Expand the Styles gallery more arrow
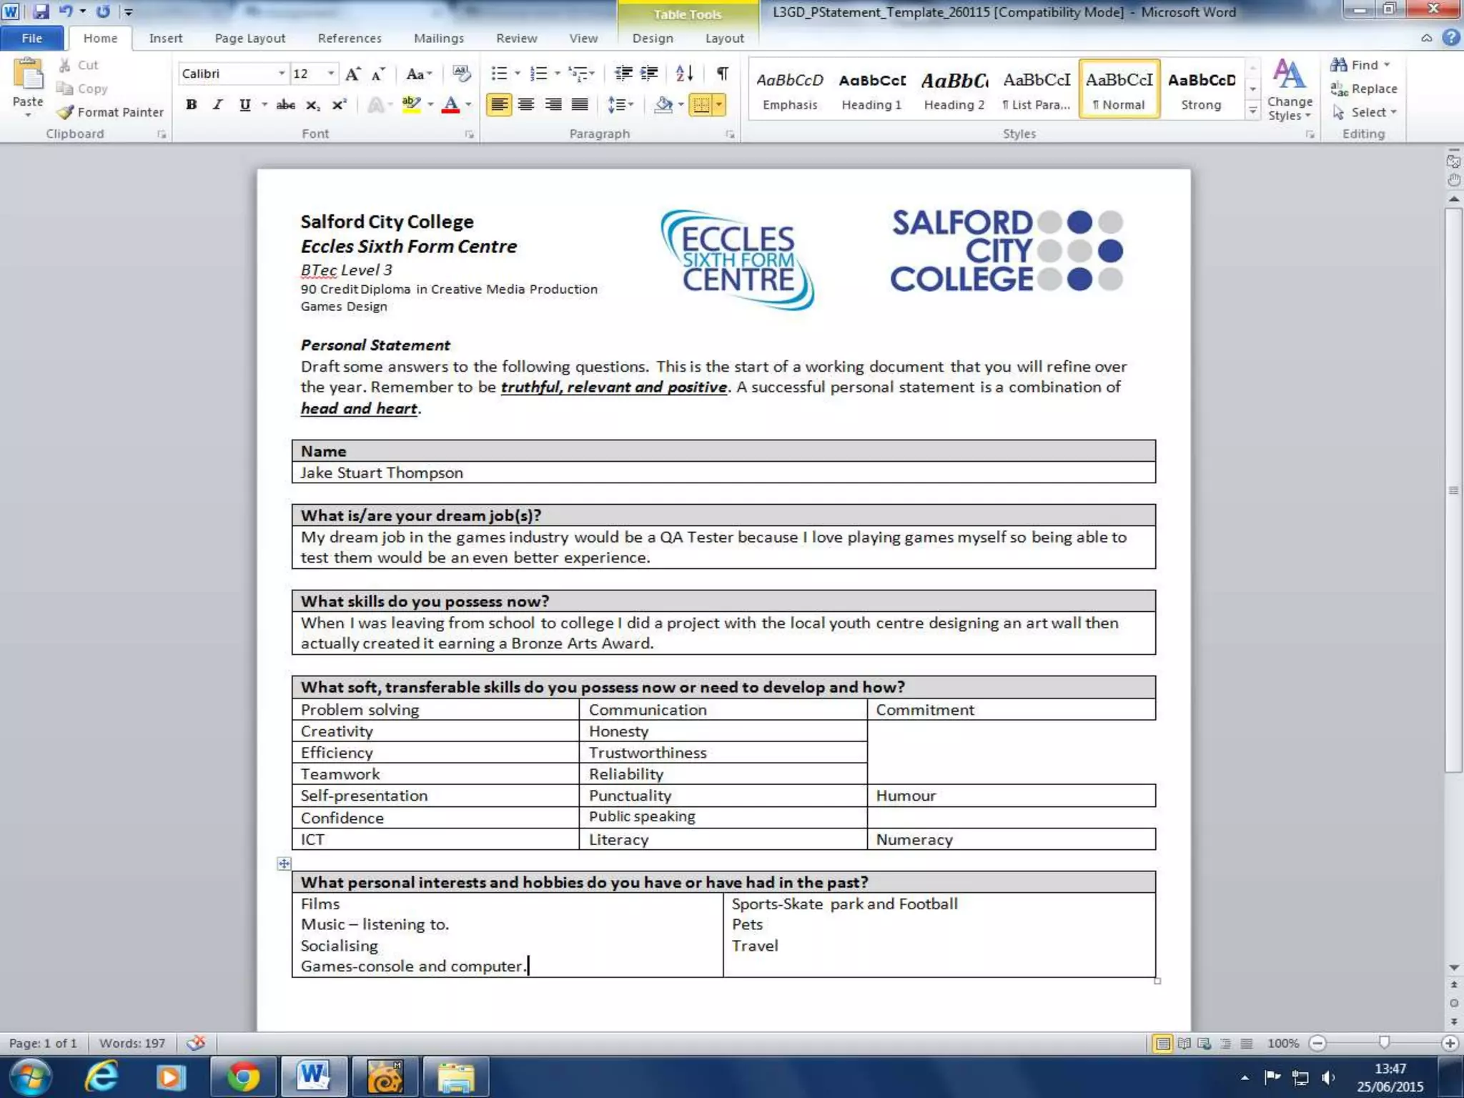 (x=1252, y=111)
